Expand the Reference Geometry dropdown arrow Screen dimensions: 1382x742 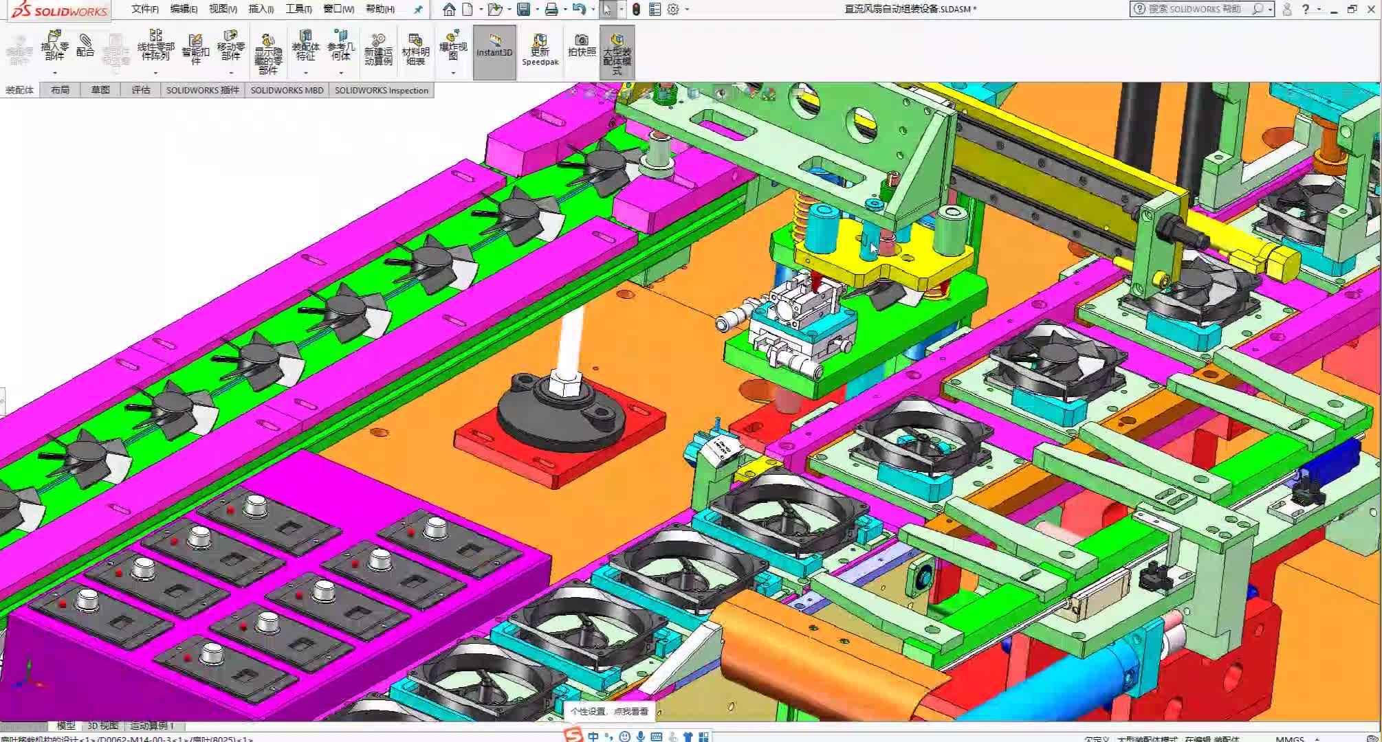click(x=341, y=72)
